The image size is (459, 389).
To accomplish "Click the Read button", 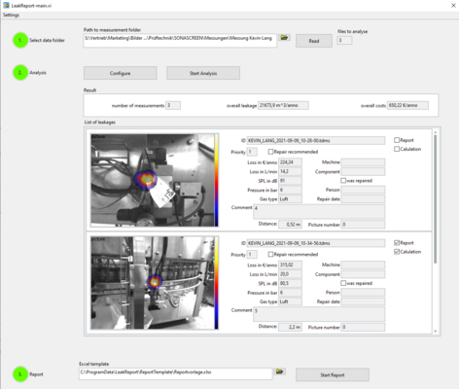I will tap(314, 41).
